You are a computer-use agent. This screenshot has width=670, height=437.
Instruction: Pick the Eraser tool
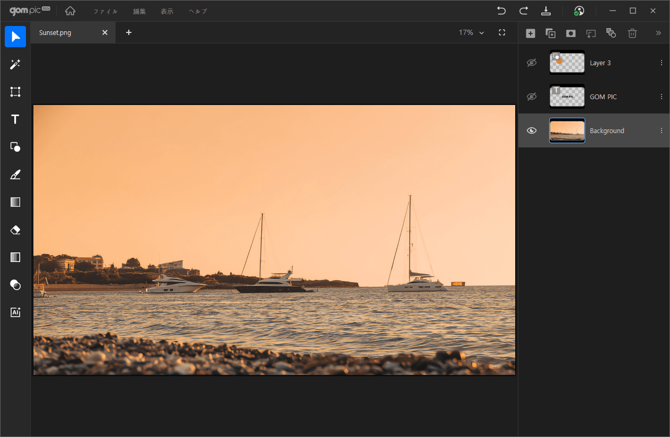pos(15,230)
